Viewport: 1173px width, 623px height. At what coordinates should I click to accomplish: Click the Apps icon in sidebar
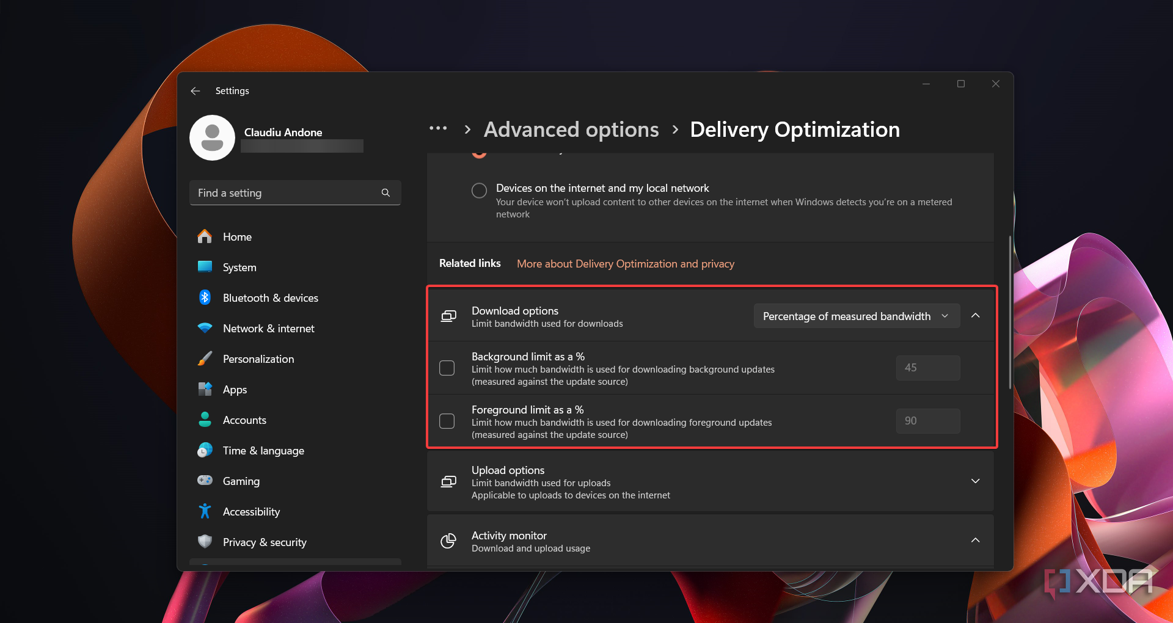(205, 389)
